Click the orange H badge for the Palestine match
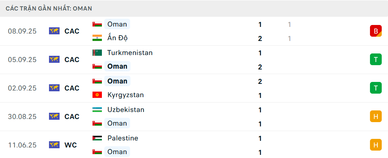The height and width of the screenshot is (158, 388). (x=375, y=145)
